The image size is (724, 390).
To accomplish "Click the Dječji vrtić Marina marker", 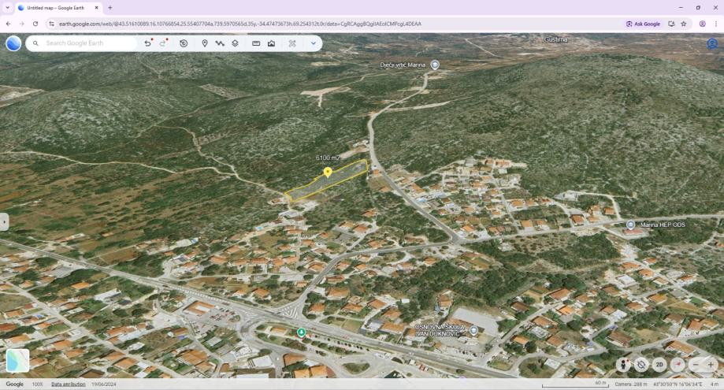I will pyautogui.click(x=435, y=65).
